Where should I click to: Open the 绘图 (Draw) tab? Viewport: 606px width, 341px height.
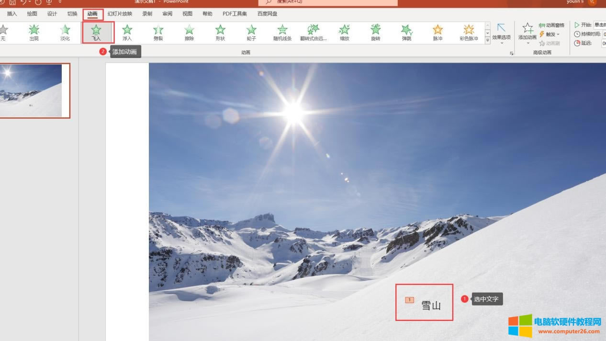tap(32, 14)
